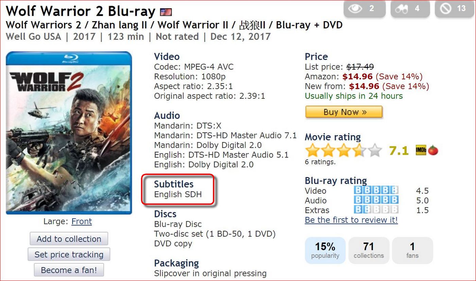Click the prohibited-sign icon showing 13
The height and width of the screenshot is (281, 476).
[x=446, y=9]
